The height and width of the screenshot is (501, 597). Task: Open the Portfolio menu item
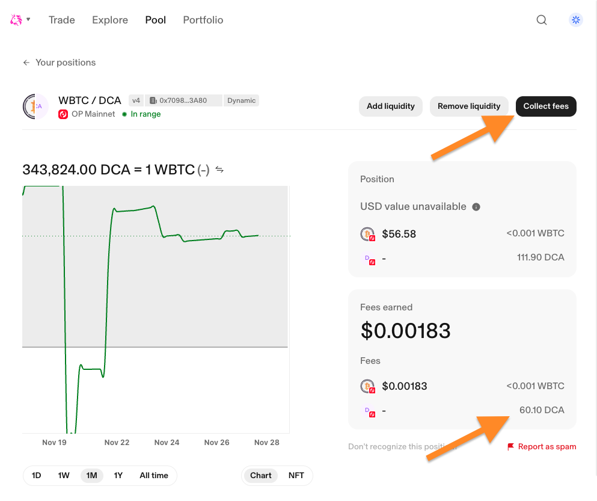[x=203, y=19]
